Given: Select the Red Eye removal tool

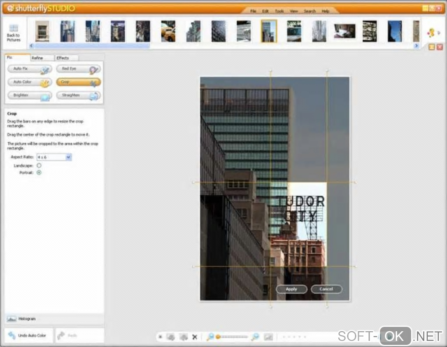Looking at the screenshot, I should pos(78,69).
